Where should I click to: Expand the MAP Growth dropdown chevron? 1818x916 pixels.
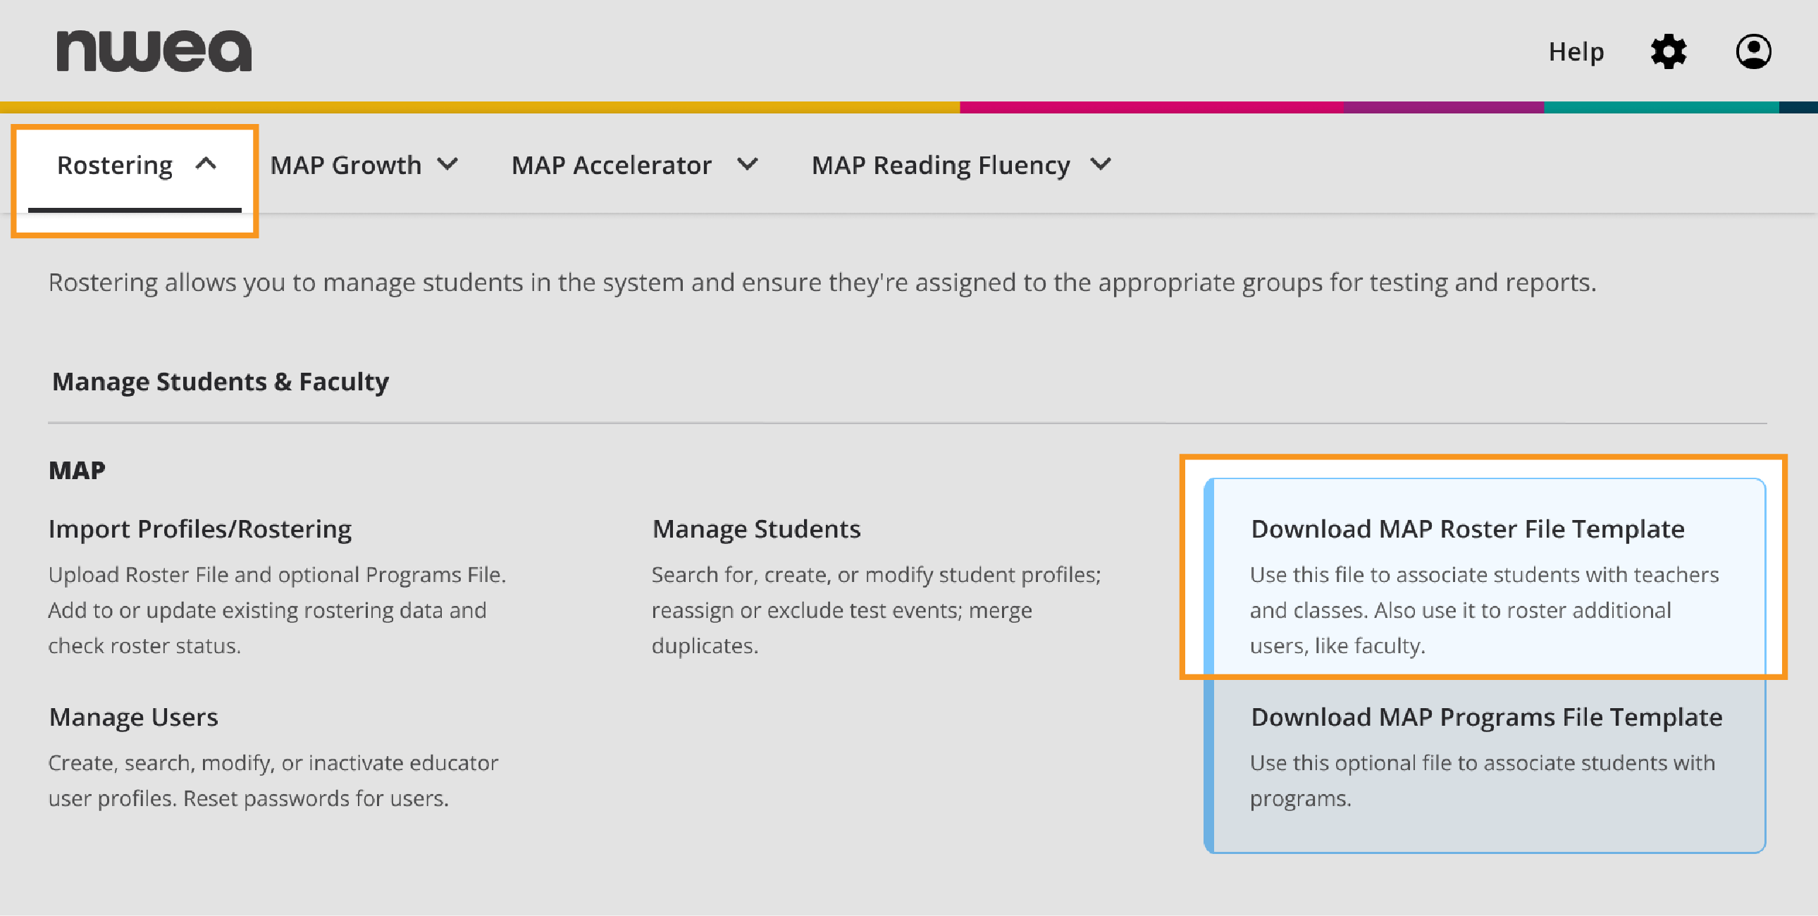[x=447, y=165]
